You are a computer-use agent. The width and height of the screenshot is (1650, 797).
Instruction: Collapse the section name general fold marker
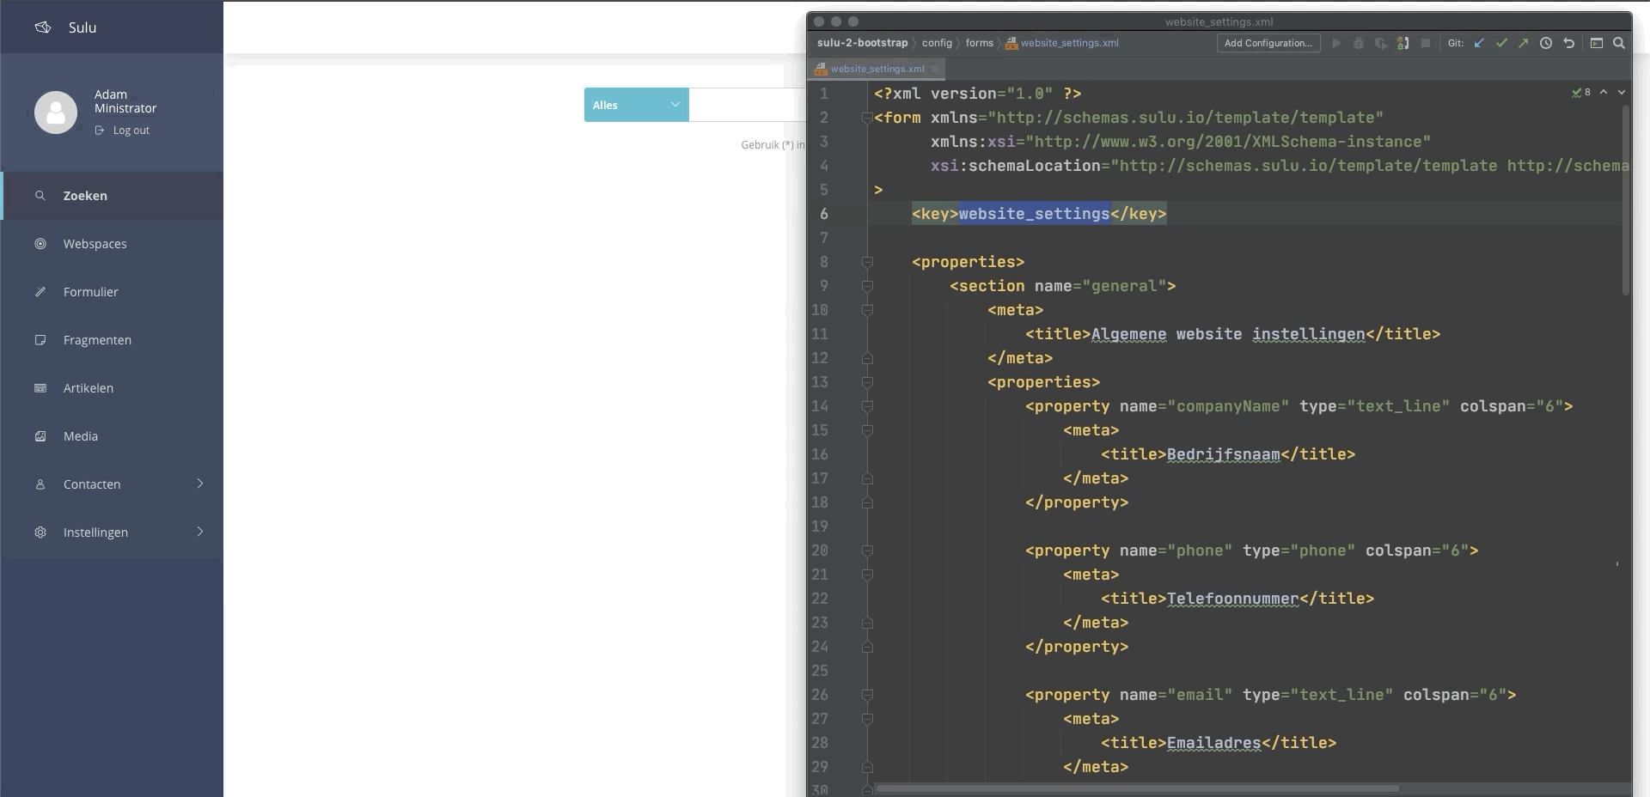tap(867, 286)
